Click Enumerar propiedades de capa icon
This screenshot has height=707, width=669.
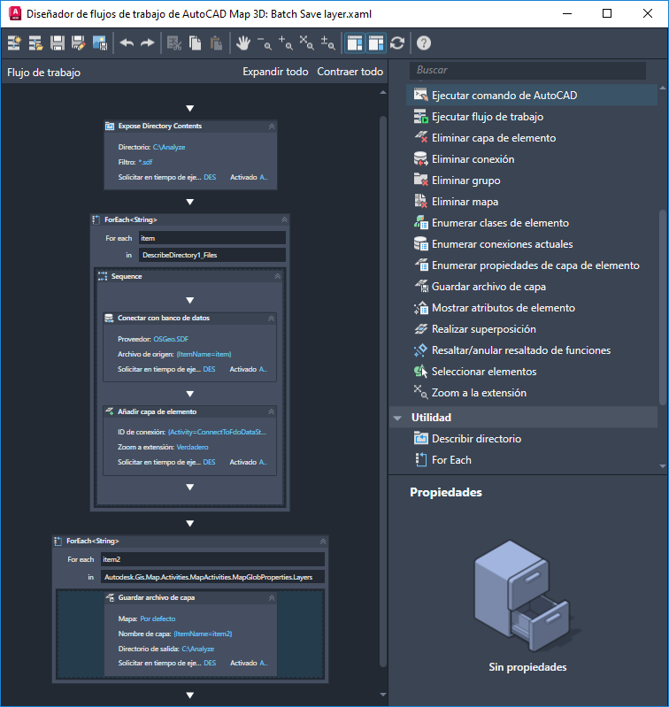coord(420,265)
